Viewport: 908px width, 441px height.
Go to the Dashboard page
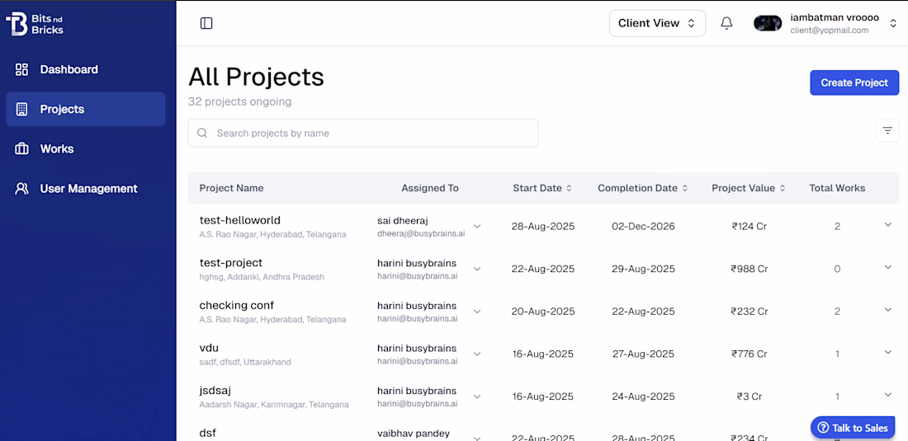coord(86,69)
